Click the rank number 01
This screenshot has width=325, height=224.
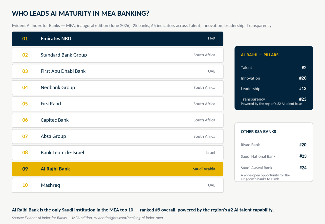(25, 39)
